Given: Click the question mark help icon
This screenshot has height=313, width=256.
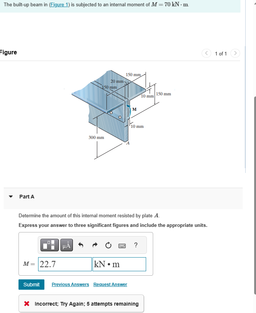Looking at the screenshot, I should point(135,245).
